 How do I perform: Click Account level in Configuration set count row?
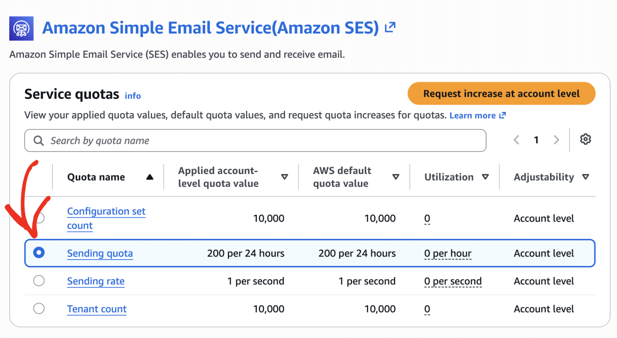click(544, 218)
